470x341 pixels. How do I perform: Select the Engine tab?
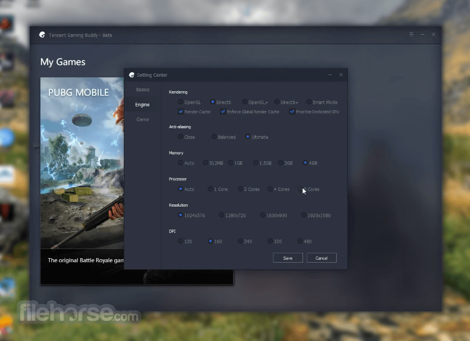[x=142, y=105]
